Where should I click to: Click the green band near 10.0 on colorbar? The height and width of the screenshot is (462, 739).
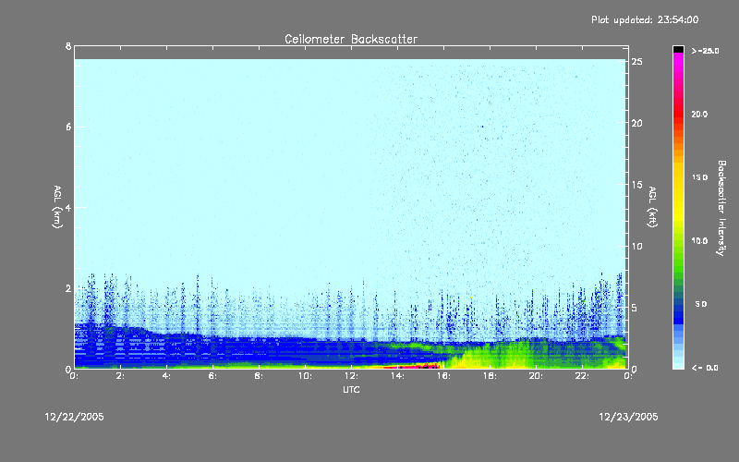678,240
